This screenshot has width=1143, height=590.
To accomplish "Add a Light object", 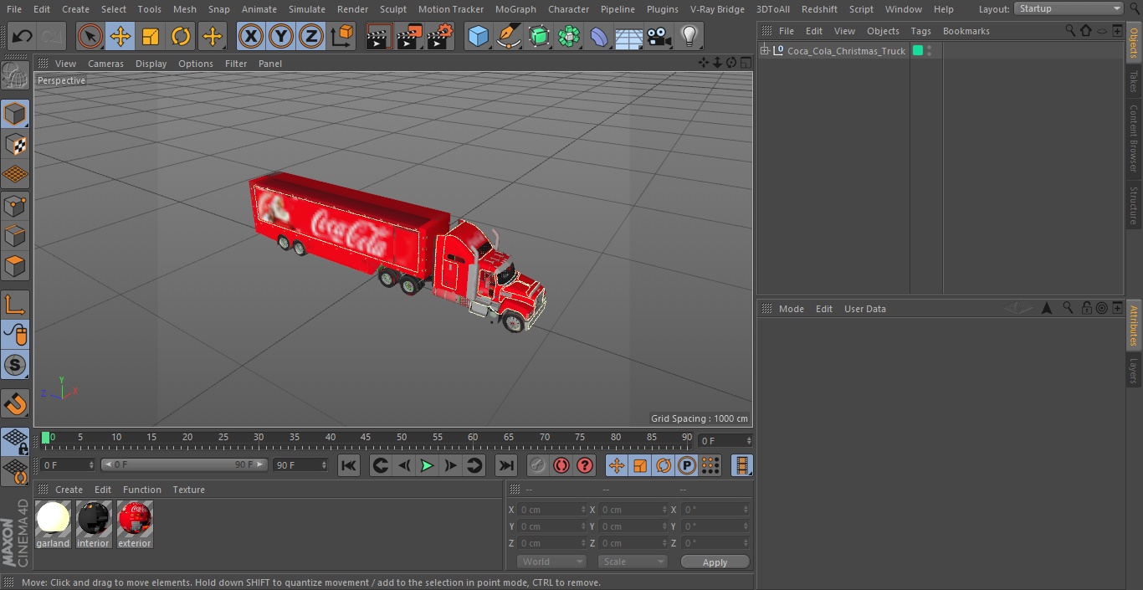I will [689, 36].
